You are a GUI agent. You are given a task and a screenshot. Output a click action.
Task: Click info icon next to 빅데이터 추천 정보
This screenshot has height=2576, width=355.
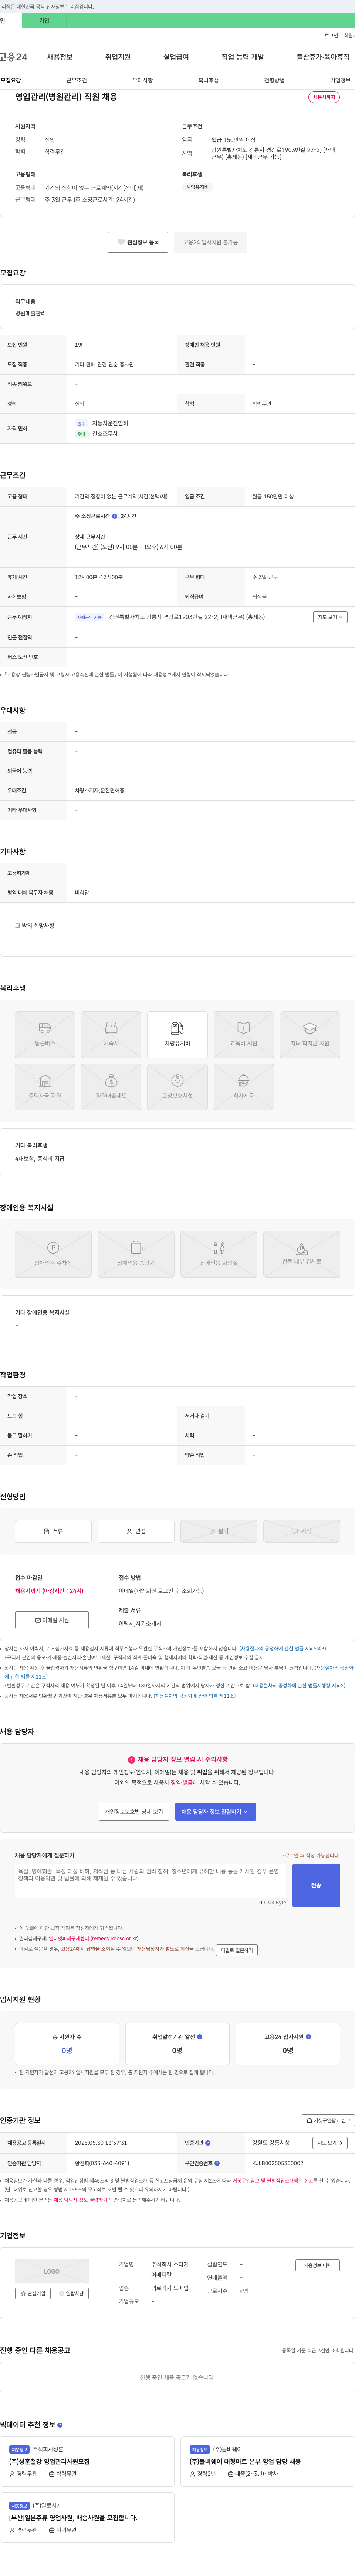[x=60, y=2425]
